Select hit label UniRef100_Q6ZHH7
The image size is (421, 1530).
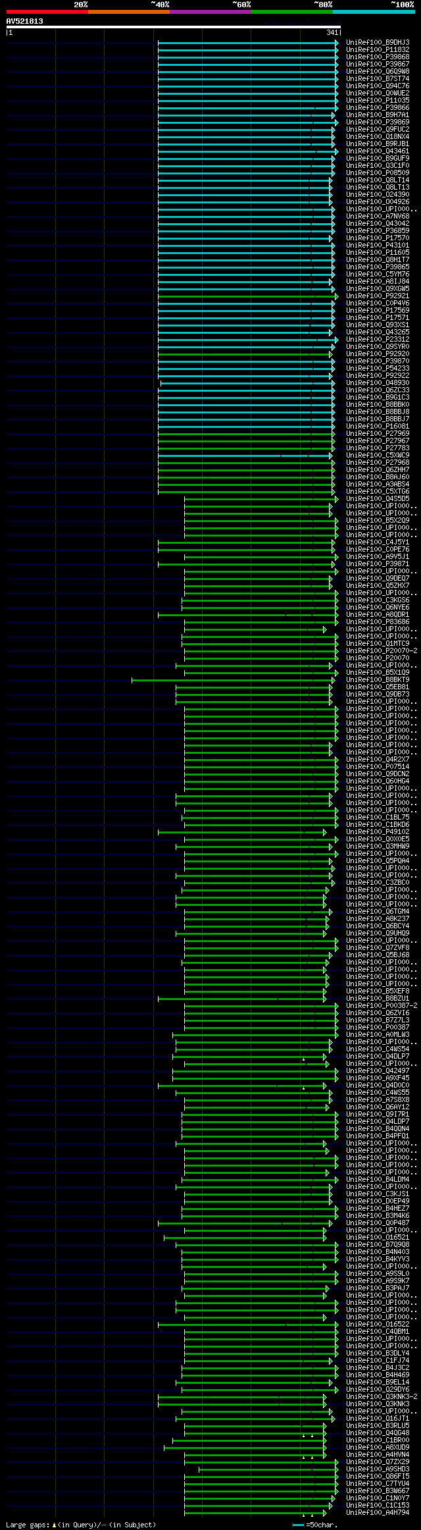(378, 469)
